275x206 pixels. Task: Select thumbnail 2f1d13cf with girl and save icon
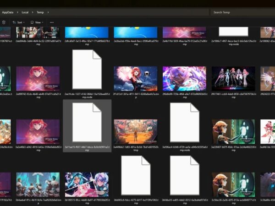coord(136,78)
